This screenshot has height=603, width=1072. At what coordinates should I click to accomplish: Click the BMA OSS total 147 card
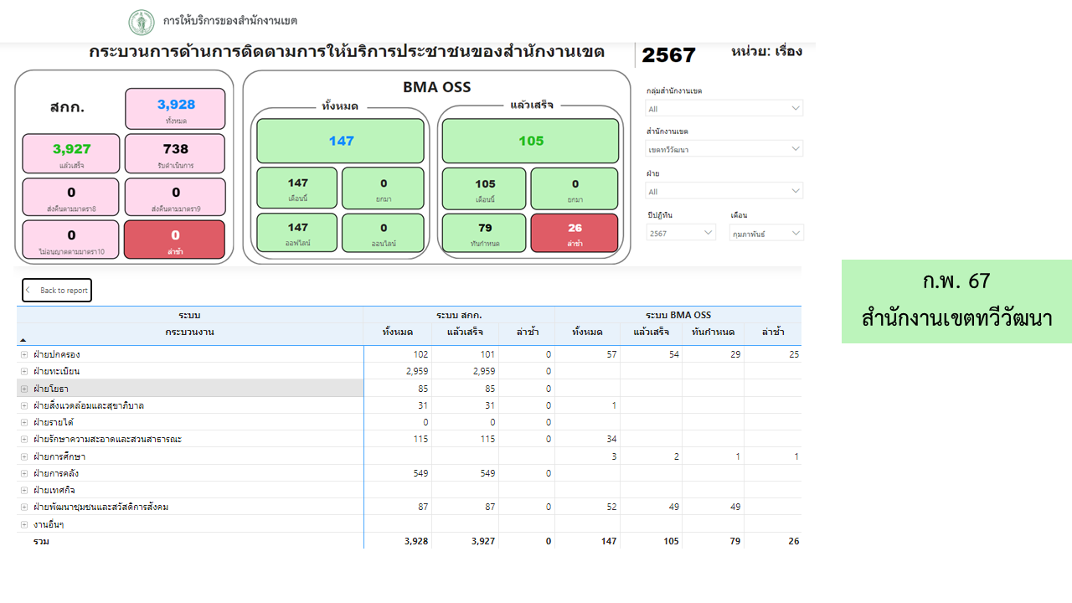pos(341,141)
